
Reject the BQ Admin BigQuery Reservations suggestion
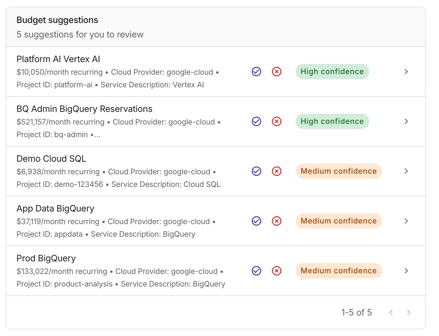pyautogui.click(x=277, y=121)
